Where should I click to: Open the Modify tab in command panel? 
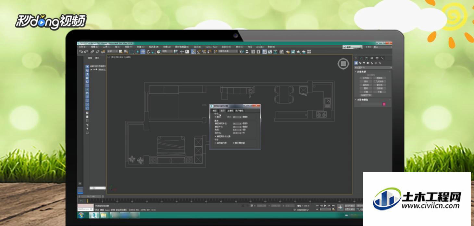pyautogui.click(x=361, y=58)
